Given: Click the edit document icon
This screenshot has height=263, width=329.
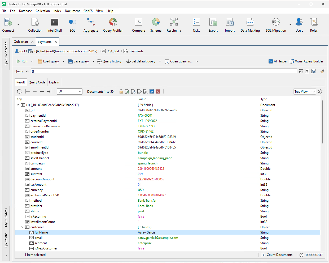Looking at the screenshot, I should coord(139,91).
